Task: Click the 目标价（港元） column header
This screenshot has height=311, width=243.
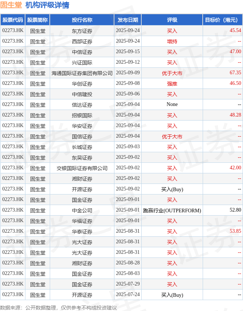Action: pos(222,20)
